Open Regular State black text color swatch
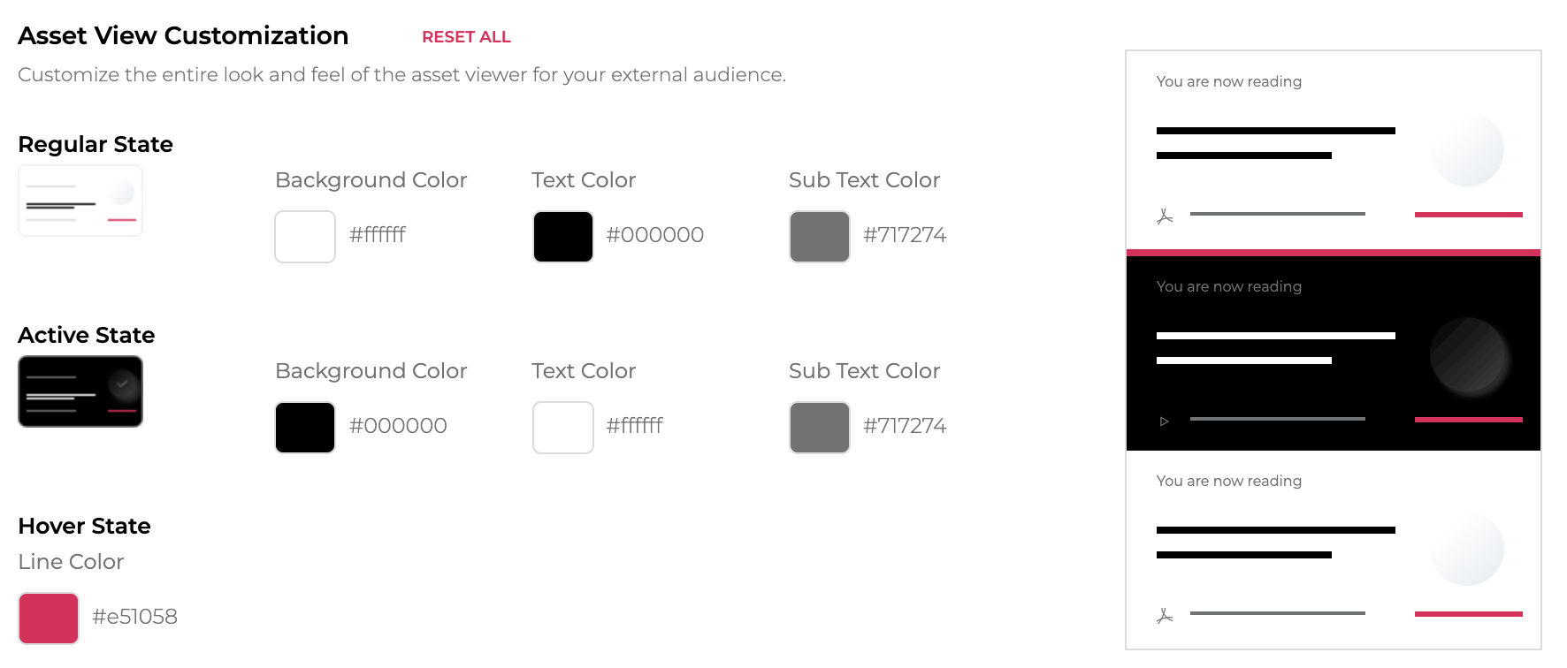Viewport: 1567px width, 668px height. 563,237
